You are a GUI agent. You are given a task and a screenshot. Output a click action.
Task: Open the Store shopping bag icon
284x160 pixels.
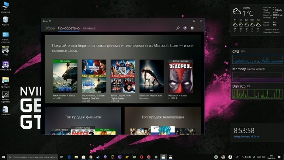point(192,28)
